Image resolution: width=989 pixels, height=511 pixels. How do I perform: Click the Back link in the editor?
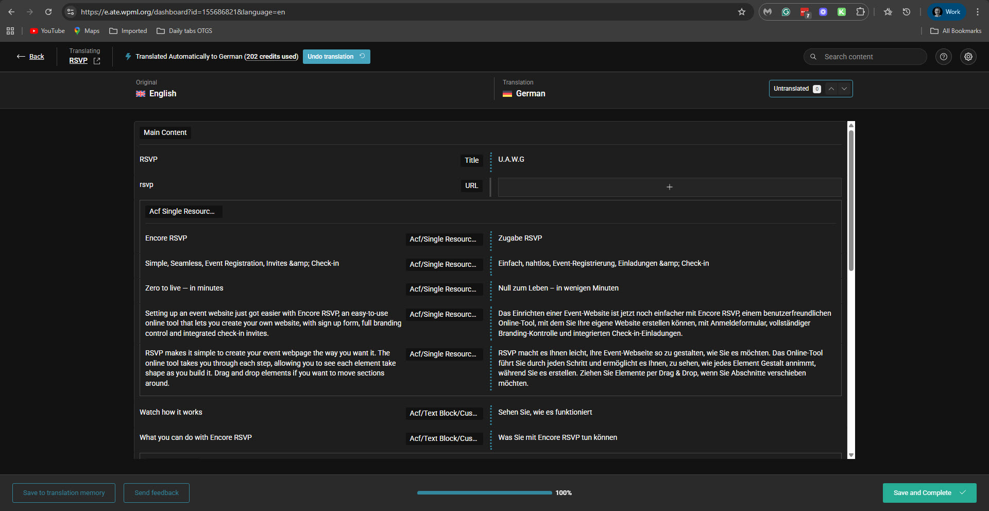point(31,57)
